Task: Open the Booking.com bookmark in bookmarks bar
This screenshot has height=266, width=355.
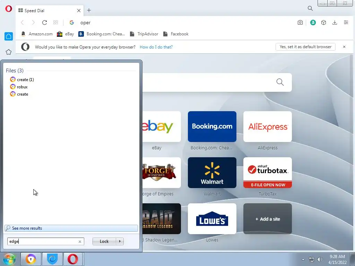Action: click(102, 34)
